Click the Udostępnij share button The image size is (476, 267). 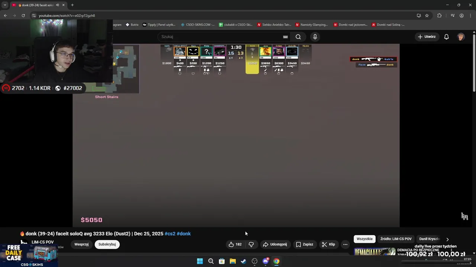click(275, 244)
